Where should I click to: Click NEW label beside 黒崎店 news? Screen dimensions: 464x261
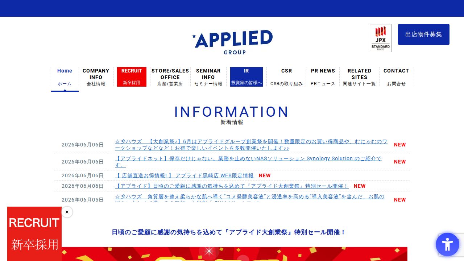(265, 175)
